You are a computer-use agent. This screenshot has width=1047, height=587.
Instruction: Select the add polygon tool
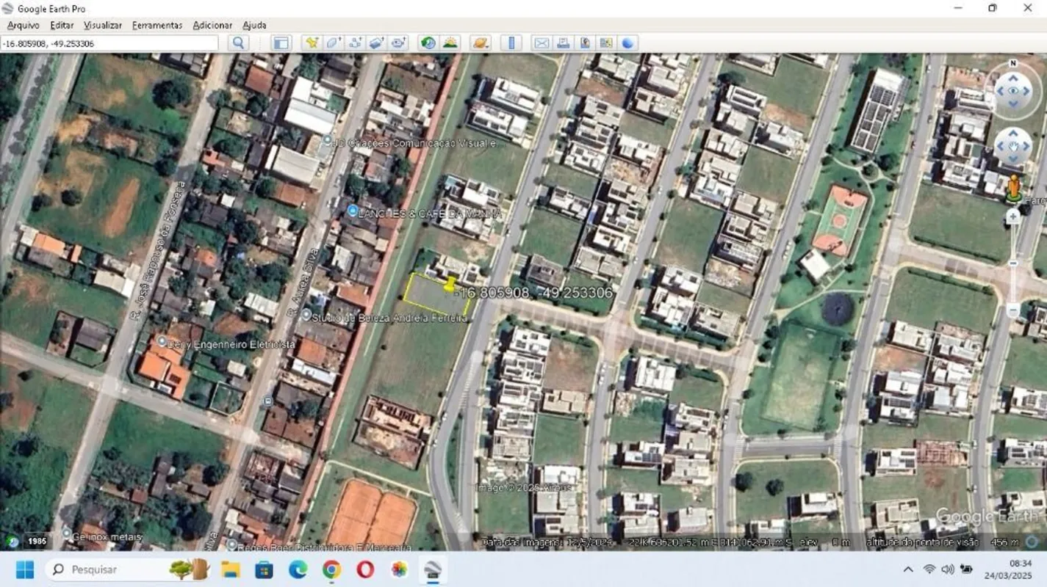(x=334, y=43)
